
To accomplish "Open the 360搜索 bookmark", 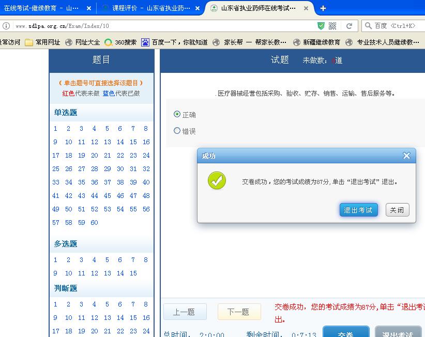I will [x=120, y=42].
